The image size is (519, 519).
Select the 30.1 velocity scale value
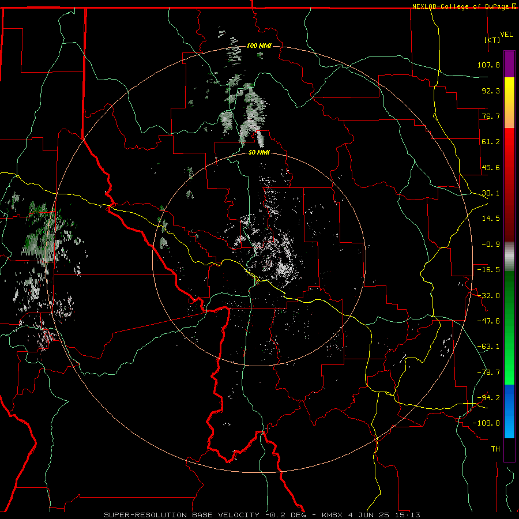(491, 193)
